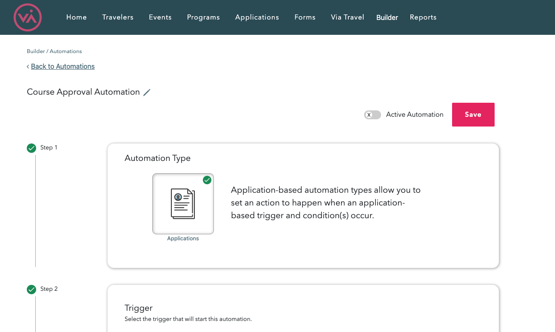Open the Travelers section from the navigation
This screenshot has height=332, width=555.
coord(118,17)
